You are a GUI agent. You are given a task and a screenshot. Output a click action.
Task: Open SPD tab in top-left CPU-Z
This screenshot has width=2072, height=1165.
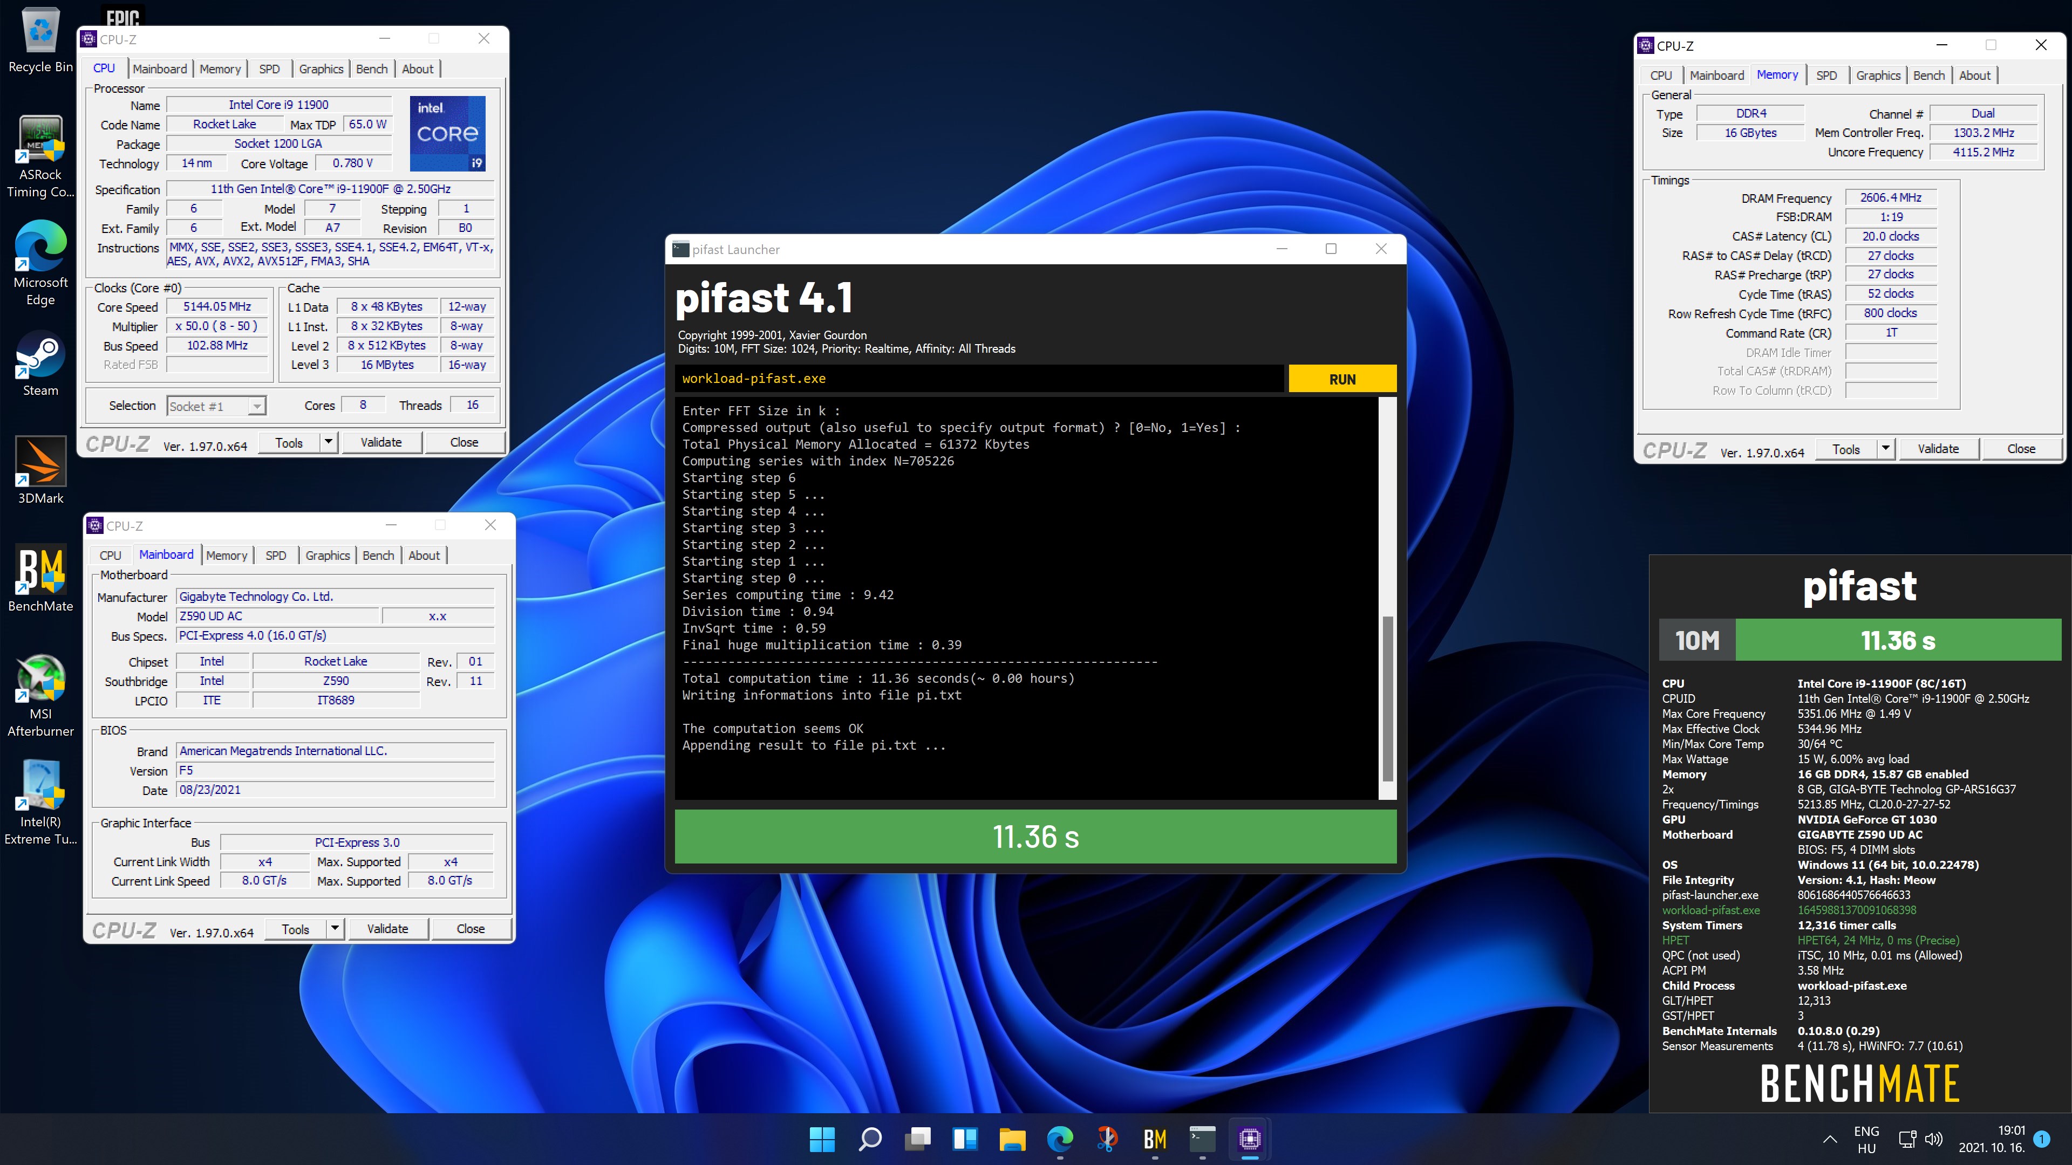[269, 69]
